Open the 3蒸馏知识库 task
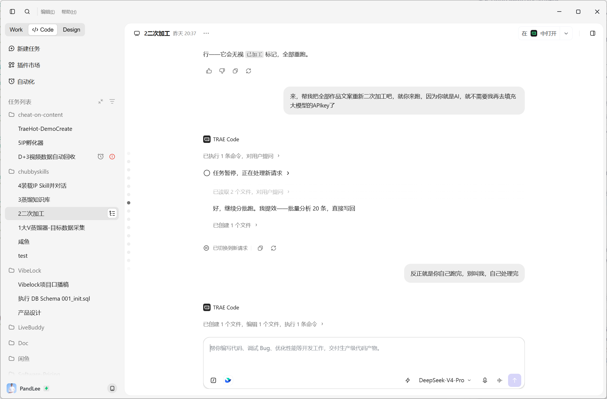This screenshot has height=399, width=607. pos(62,200)
